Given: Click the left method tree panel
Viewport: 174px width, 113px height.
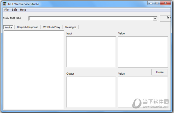Looking at the screenshot, I should pos(34,70).
